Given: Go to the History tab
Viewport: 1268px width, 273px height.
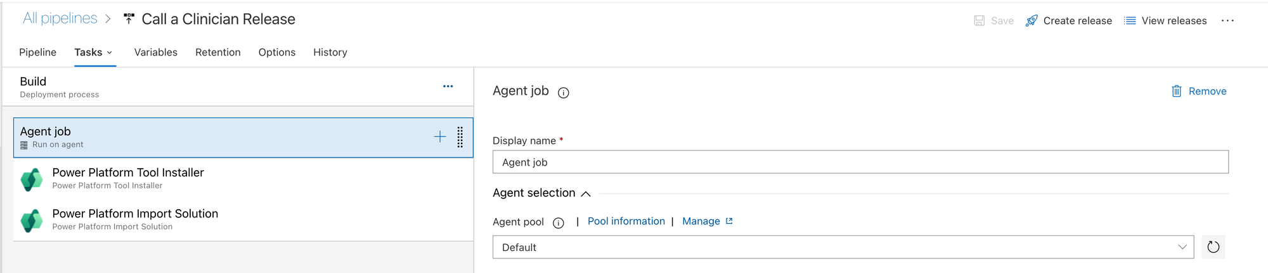Looking at the screenshot, I should [330, 52].
